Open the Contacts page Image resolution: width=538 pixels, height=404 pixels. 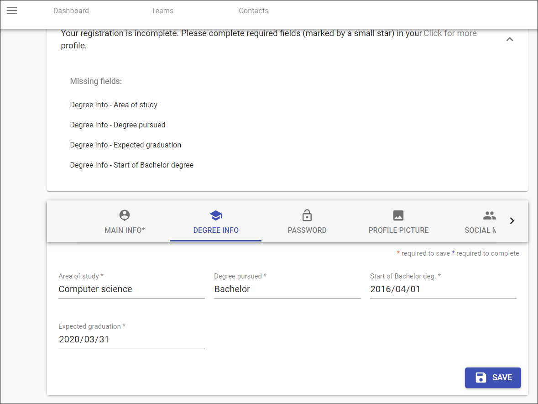coord(254,10)
